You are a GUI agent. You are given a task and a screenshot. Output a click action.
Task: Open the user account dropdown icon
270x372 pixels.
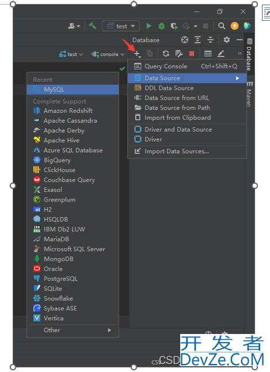[74, 26]
